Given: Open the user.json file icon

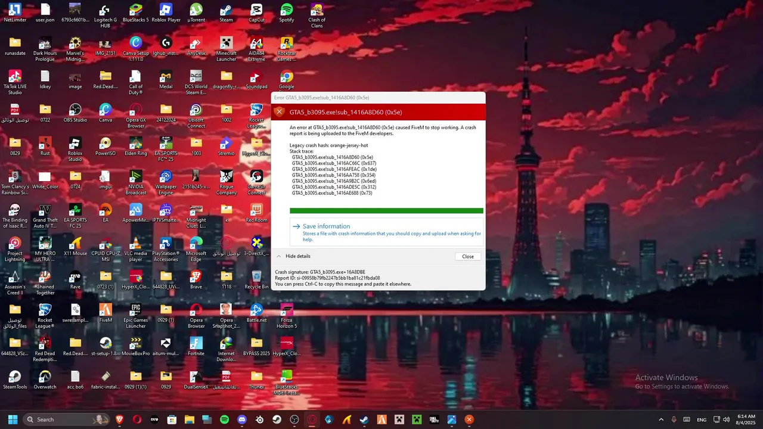Looking at the screenshot, I should (x=45, y=13).
